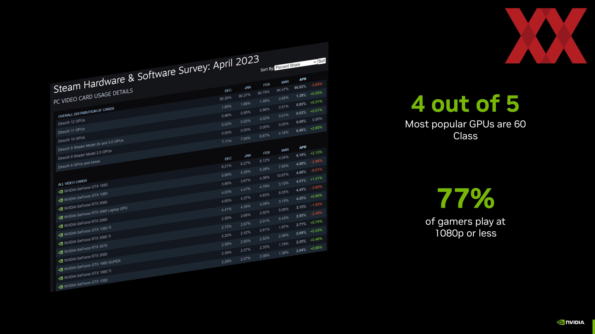595x334 pixels.
Task: Select the NVIDIA GeForce RTX 3070 row label
Action: click(x=86, y=248)
